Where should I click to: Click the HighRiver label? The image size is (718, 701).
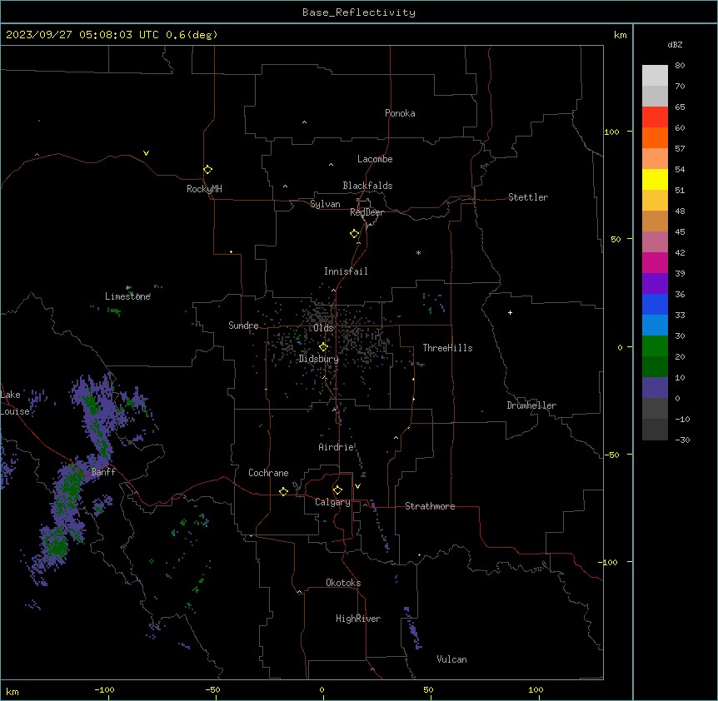(x=358, y=619)
